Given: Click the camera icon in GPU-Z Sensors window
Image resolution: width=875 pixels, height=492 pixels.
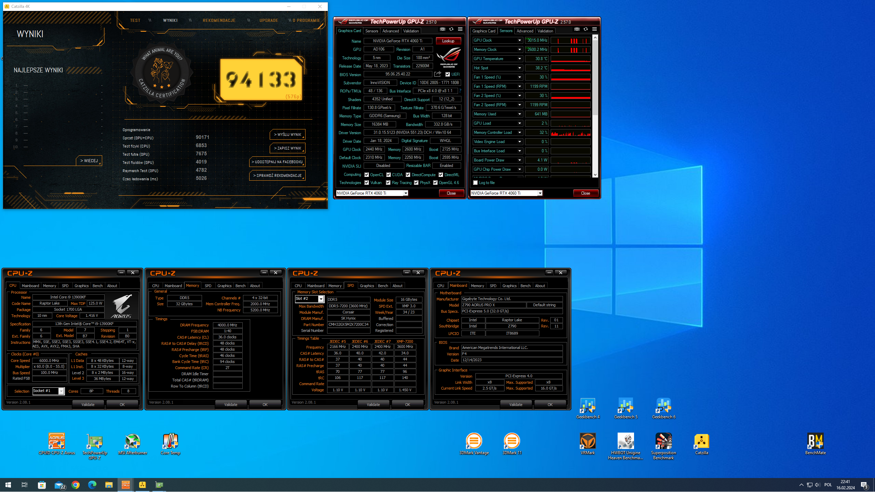Looking at the screenshot, I should click(x=577, y=29).
